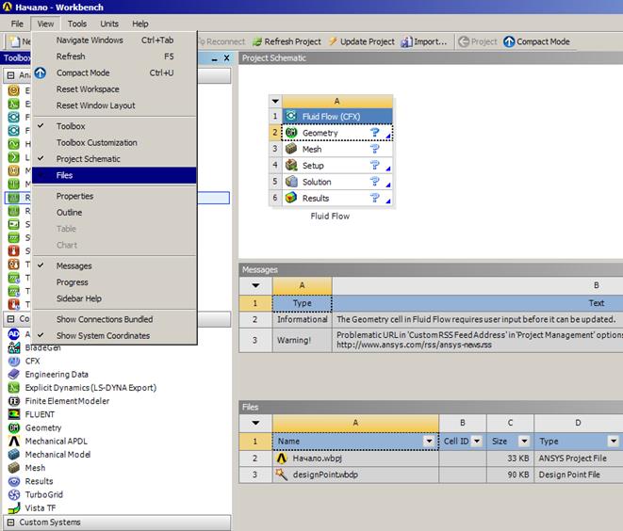This screenshot has height=531, width=623.
Task: Open the Size column filter dropdown
Action: 525,441
